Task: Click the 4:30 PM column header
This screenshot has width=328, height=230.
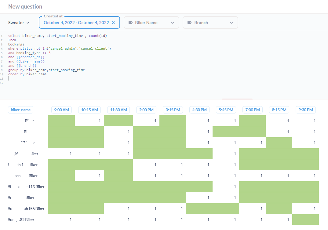Action: (x=199, y=110)
